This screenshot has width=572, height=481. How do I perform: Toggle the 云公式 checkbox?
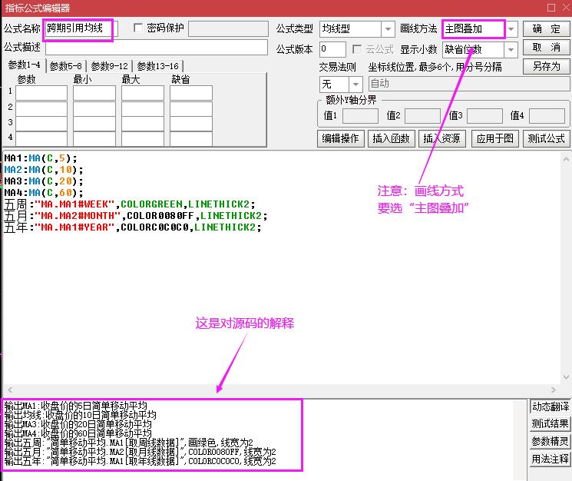[357, 49]
